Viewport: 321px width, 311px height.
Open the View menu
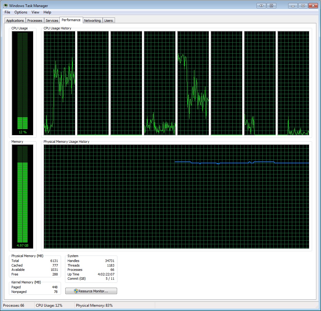[35, 12]
